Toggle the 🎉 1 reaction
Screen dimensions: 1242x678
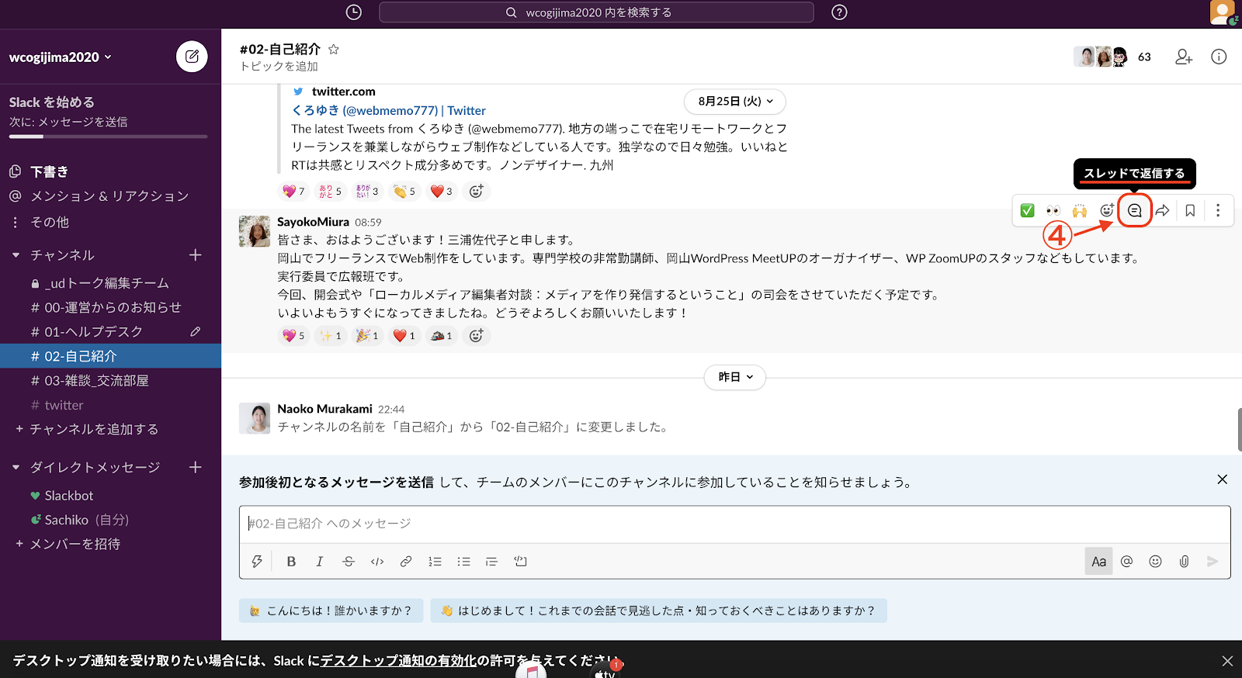tap(366, 335)
